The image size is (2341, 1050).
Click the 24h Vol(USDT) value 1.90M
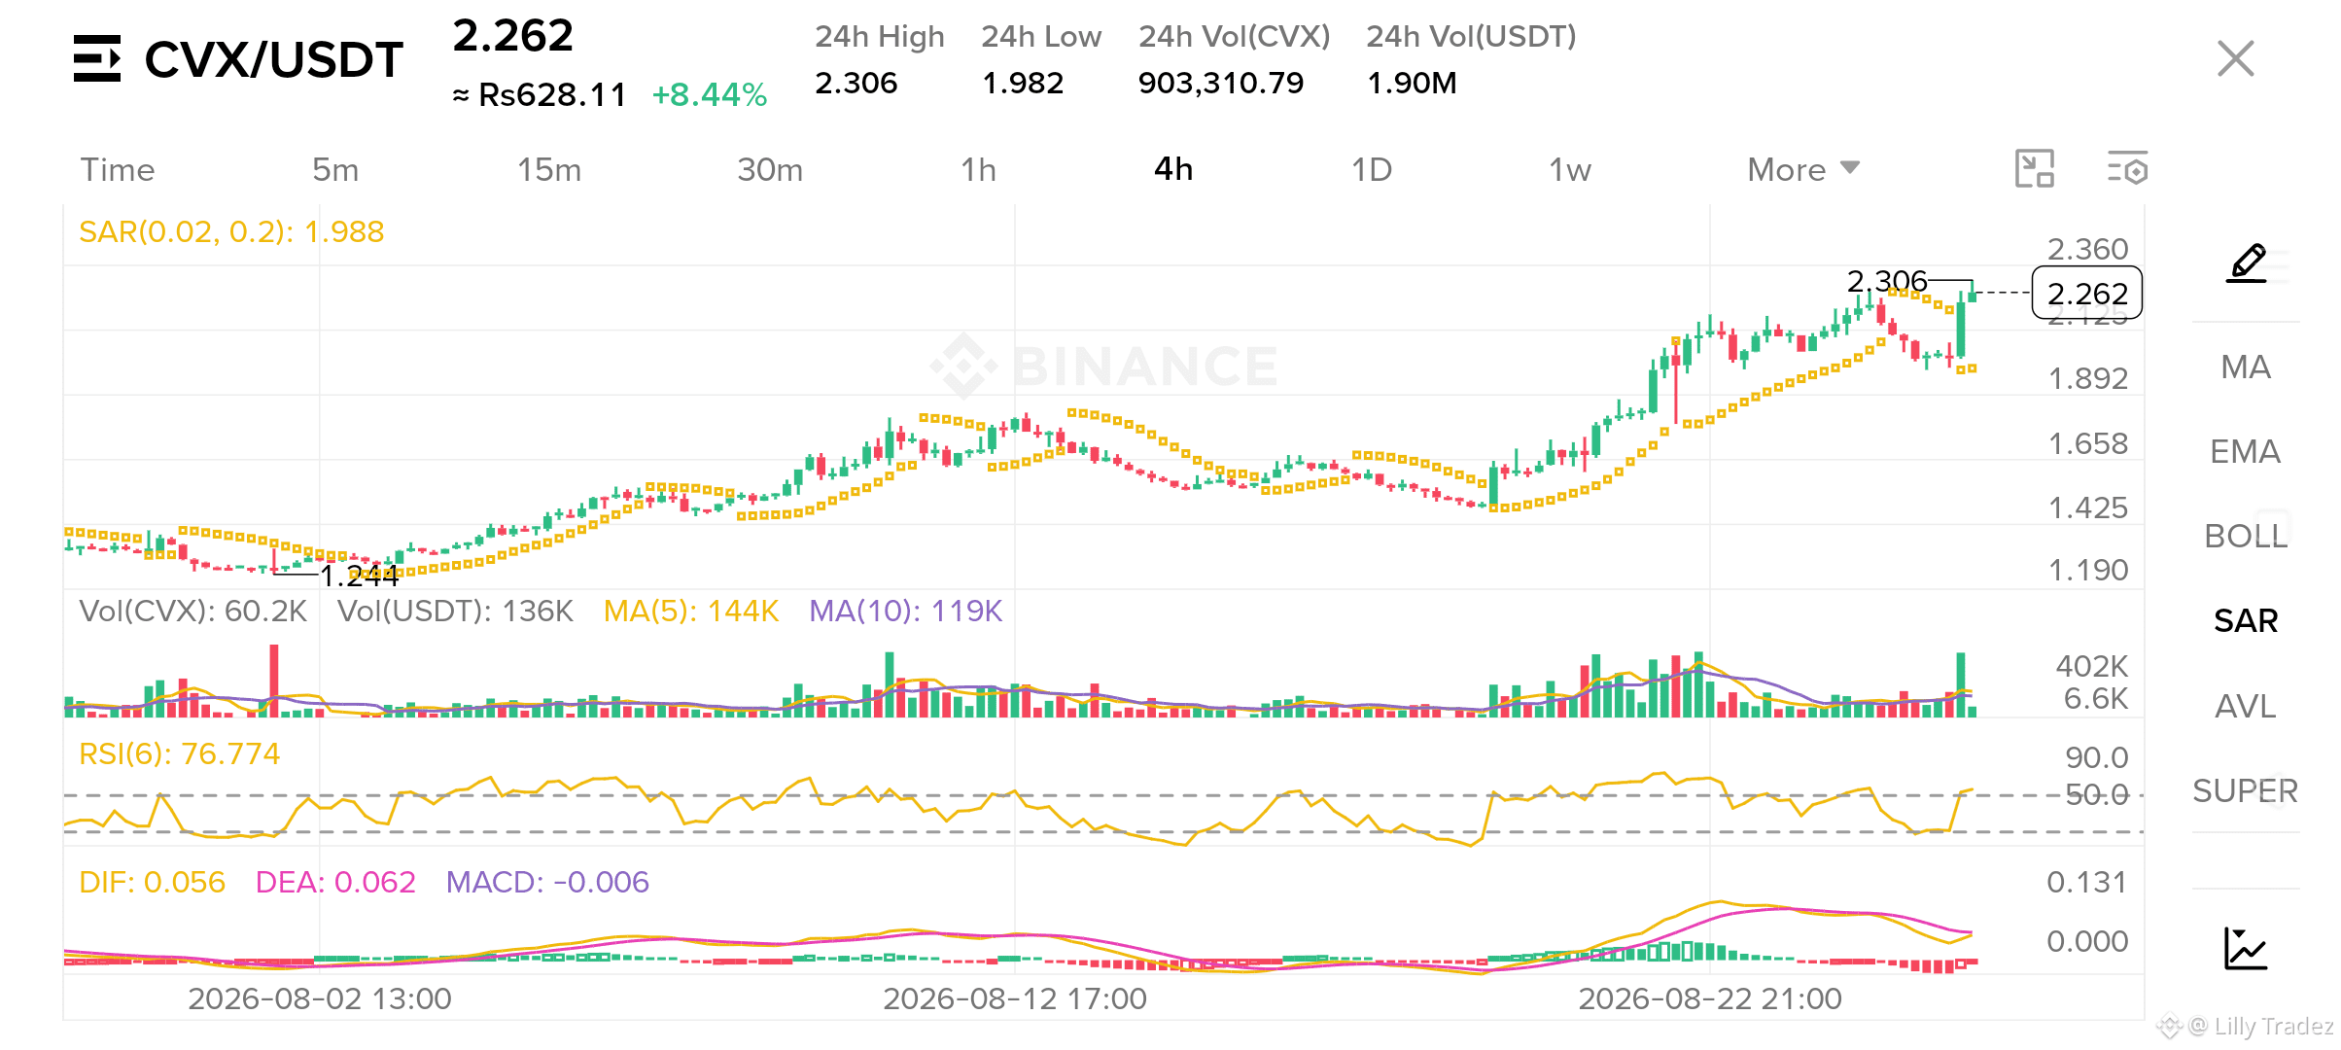coord(1412,83)
